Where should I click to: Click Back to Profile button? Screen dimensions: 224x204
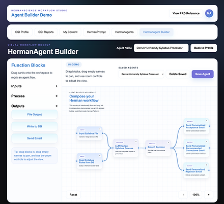[x=204, y=48]
